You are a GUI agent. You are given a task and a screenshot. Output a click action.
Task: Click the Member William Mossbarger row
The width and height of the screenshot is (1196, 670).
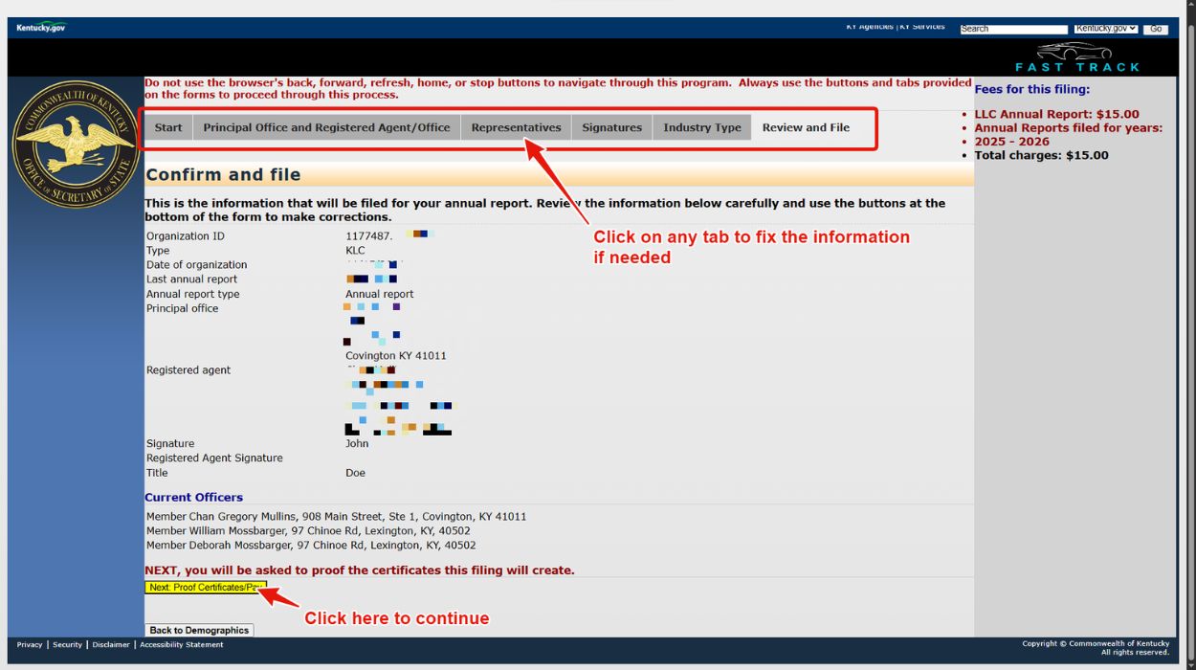308,530
